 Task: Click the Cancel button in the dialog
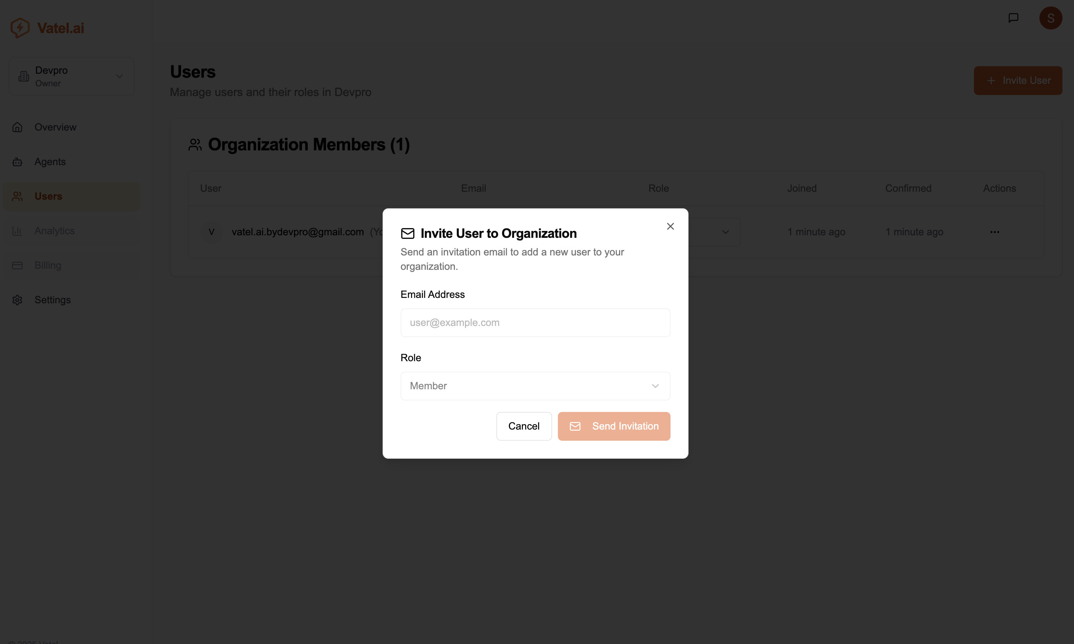[x=524, y=426]
